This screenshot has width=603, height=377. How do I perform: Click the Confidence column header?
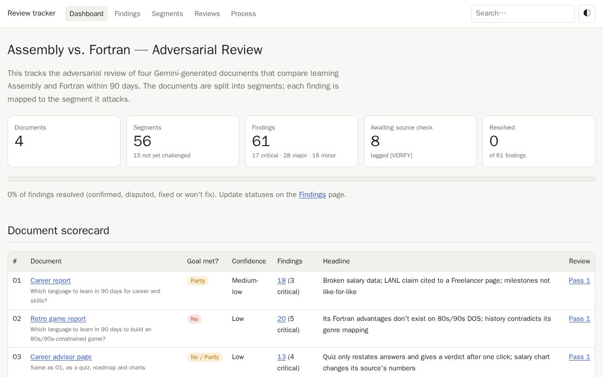tap(249, 261)
